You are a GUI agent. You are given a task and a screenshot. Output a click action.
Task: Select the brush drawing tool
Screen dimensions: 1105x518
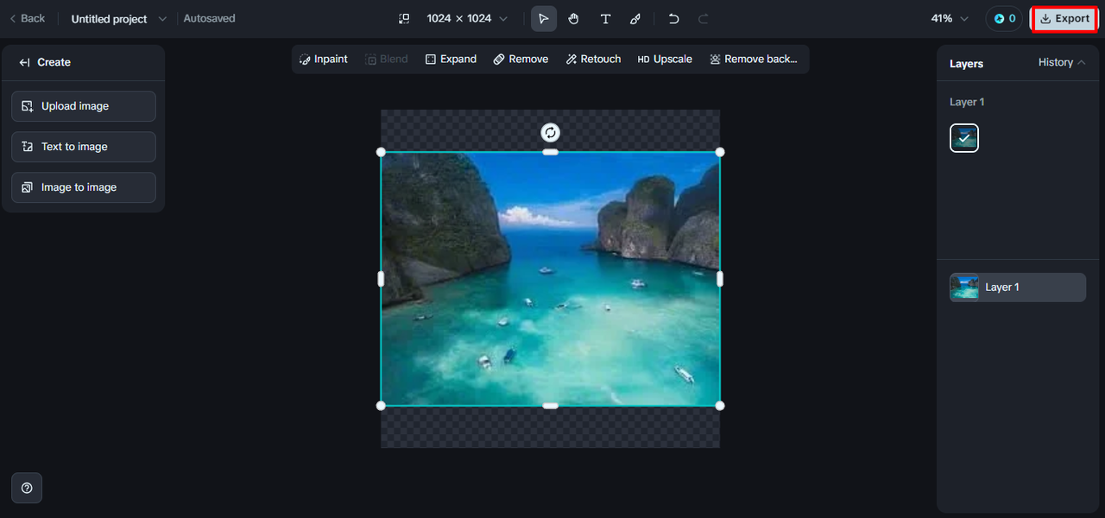[x=635, y=18]
